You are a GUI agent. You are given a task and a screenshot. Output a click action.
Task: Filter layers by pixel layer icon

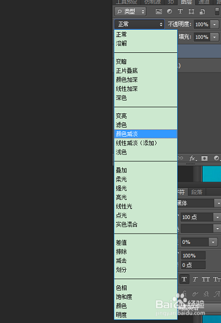point(159,12)
